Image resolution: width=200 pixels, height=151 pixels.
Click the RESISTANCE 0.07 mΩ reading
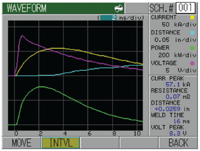coord(178,97)
